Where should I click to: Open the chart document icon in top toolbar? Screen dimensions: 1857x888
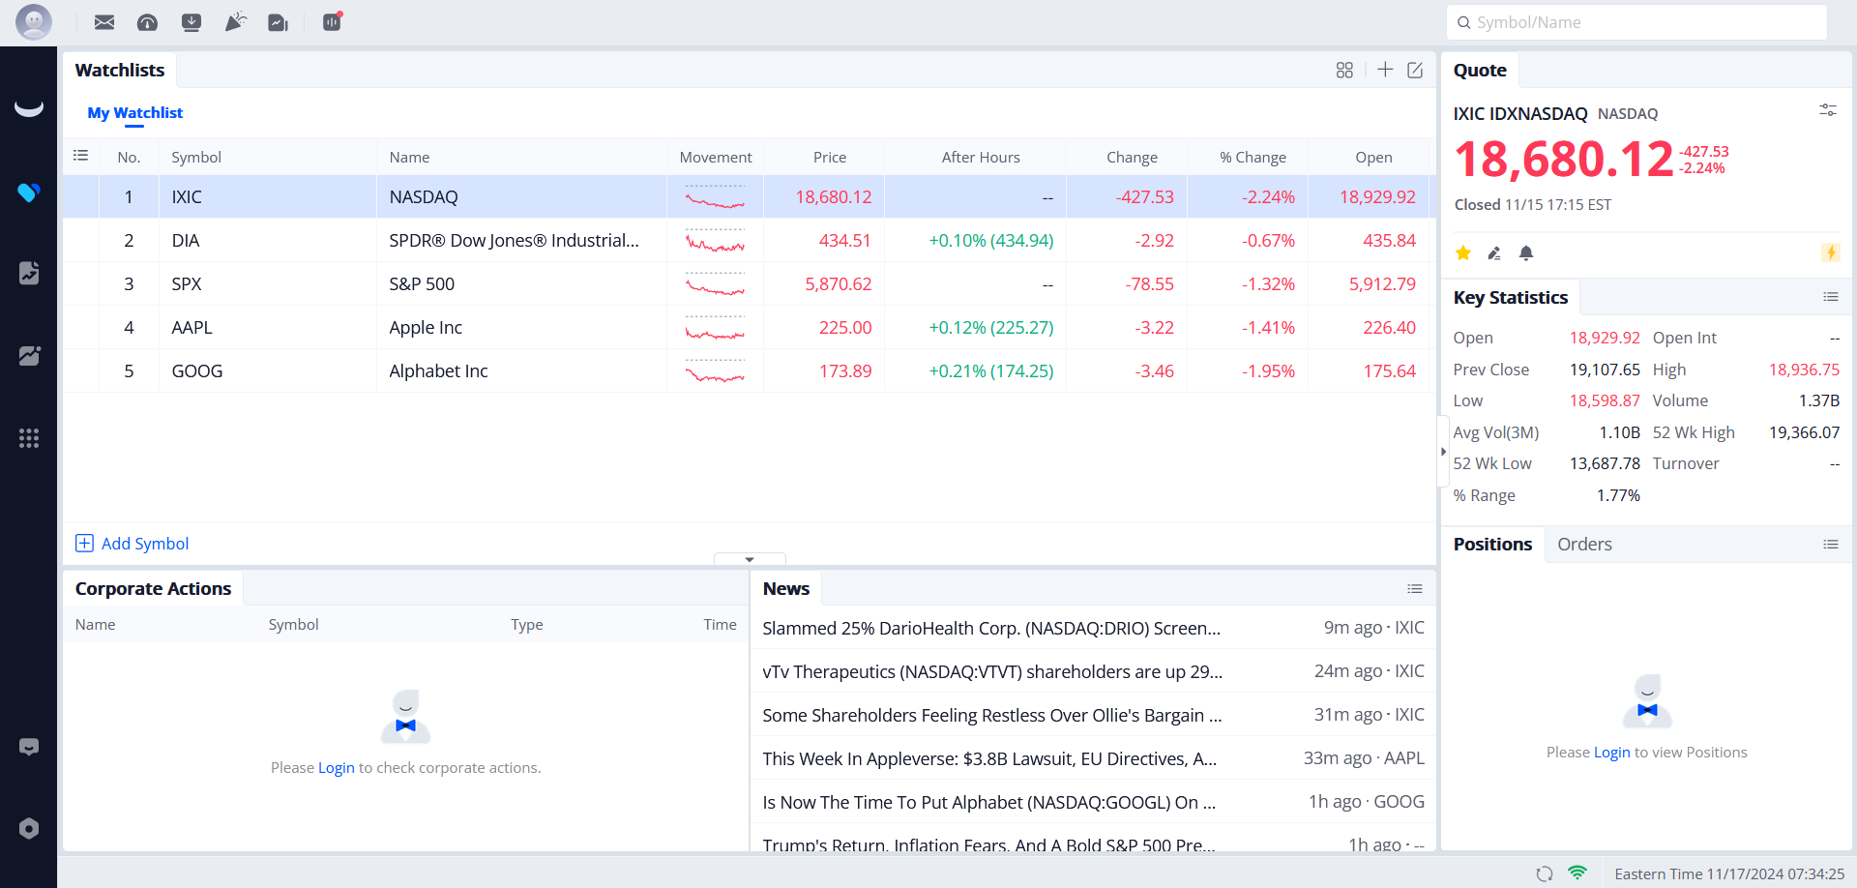[x=279, y=22]
